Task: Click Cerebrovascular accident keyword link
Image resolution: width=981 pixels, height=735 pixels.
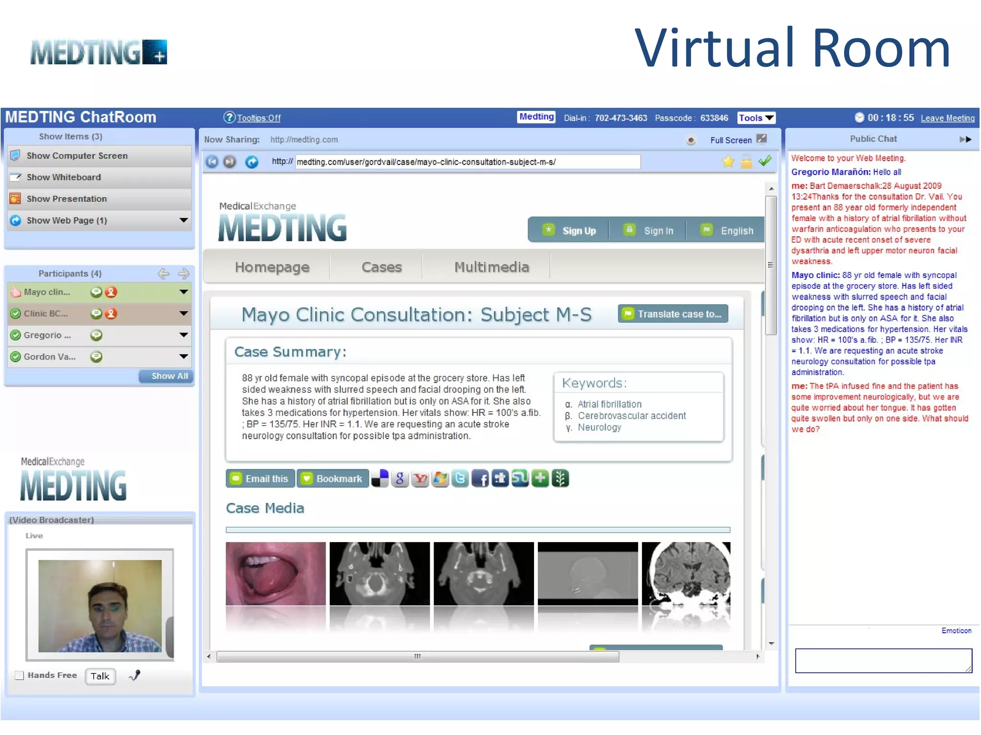Action: tap(632, 415)
